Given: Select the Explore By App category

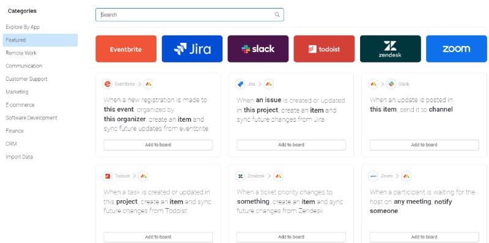Looking at the screenshot, I should tap(23, 27).
